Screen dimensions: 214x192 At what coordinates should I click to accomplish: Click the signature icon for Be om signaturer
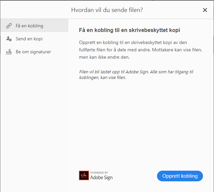click(9, 52)
